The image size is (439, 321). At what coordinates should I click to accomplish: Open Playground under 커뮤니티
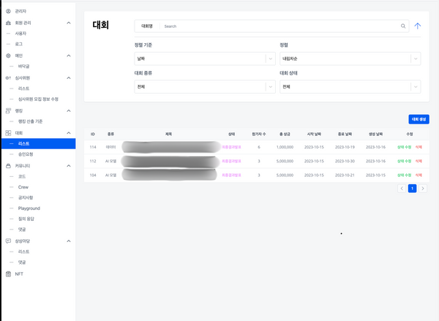click(29, 208)
